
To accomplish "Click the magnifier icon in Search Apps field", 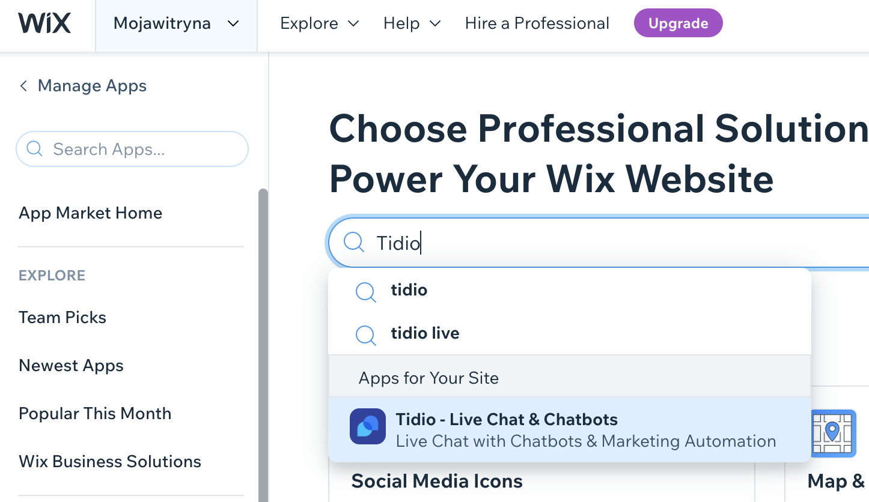I will click(35, 148).
